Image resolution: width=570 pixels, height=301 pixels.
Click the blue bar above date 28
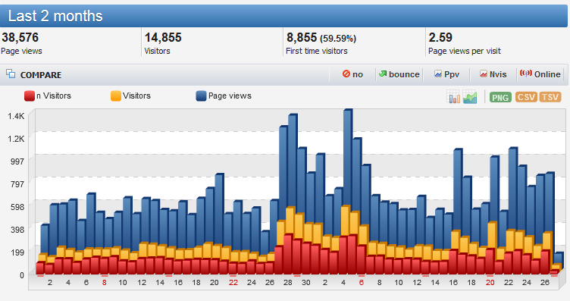point(293,160)
